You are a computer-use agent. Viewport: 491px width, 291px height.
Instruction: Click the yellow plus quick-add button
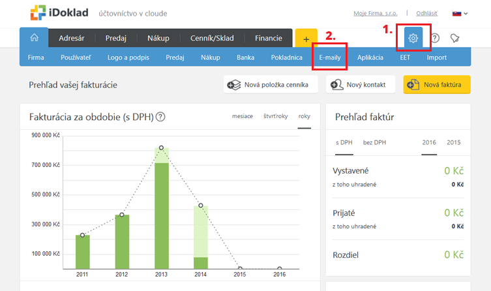tap(306, 39)
